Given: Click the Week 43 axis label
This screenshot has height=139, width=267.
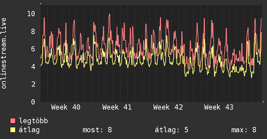Looking at the screenshot, I should click(x=219, y=107).
